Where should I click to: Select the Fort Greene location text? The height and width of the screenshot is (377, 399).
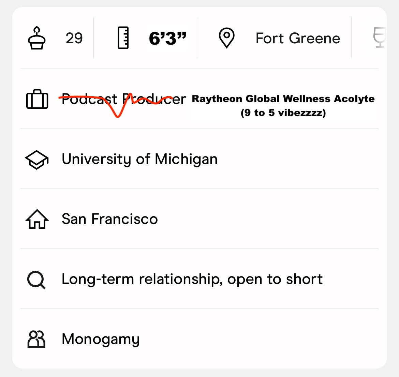click(x=298, y=39)
